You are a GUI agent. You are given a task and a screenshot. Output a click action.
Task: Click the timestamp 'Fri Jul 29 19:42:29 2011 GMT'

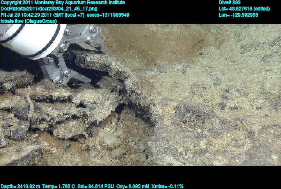[x=32, y=15]
